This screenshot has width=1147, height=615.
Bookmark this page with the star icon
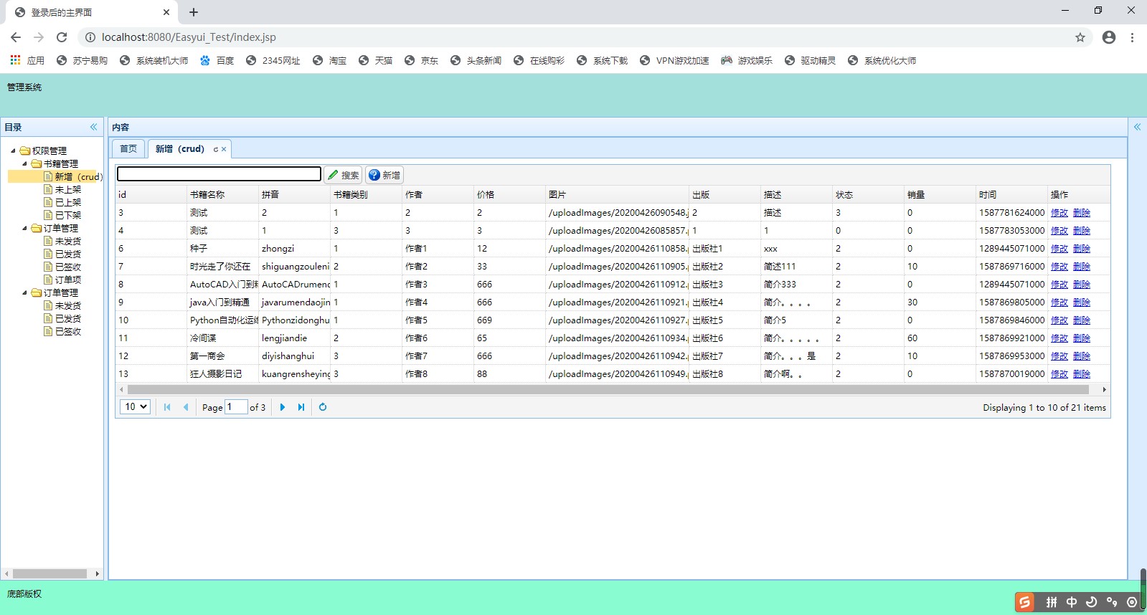pos(1080,37)
